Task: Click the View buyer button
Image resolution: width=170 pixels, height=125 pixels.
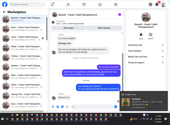Action: click(x=68, y=28)
